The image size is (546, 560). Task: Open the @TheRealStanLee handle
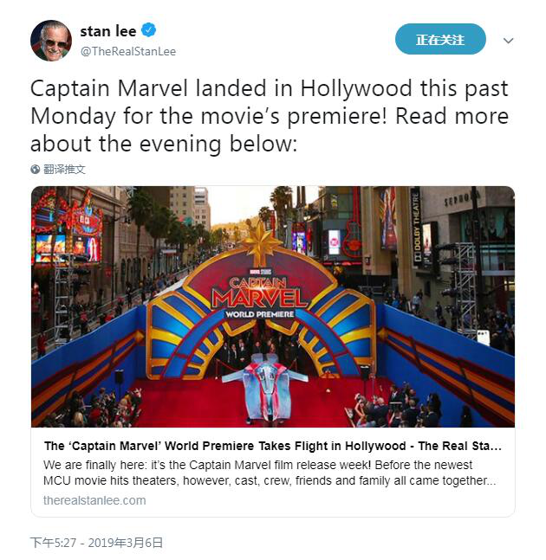(128, 51)
